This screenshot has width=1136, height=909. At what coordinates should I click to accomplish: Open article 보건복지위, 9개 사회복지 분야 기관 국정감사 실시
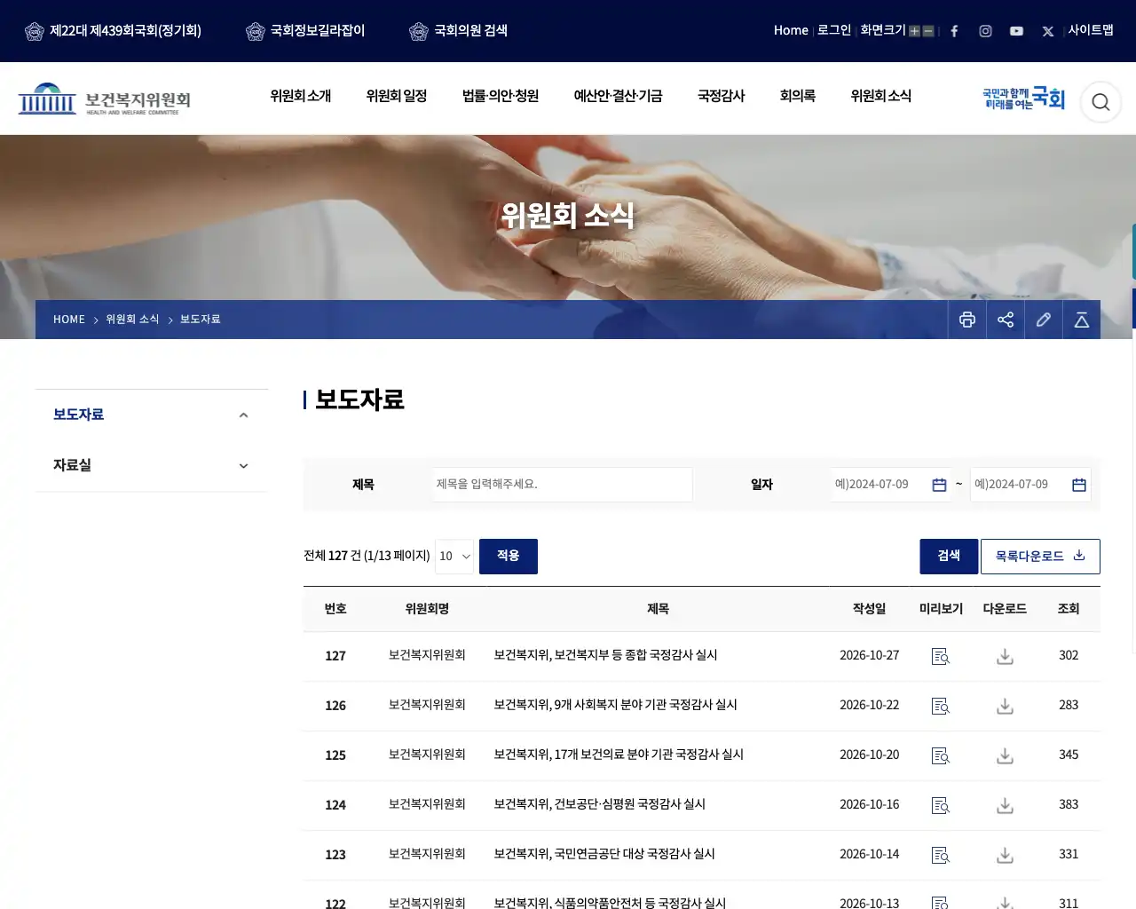616,705
